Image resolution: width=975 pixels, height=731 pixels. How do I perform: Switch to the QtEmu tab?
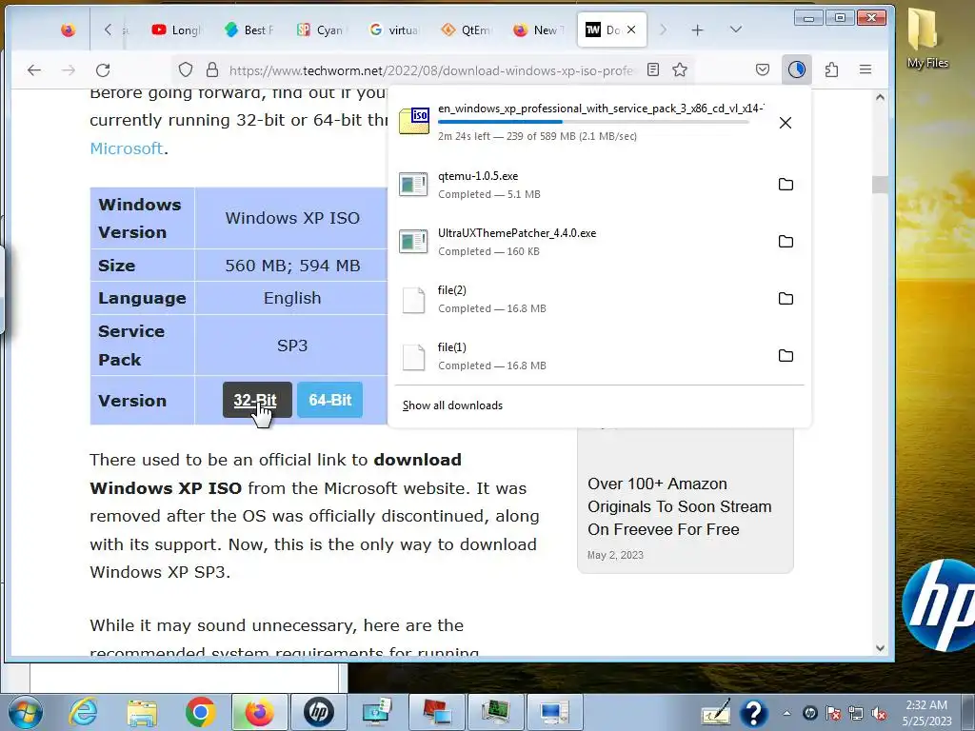tap(466, 30)
